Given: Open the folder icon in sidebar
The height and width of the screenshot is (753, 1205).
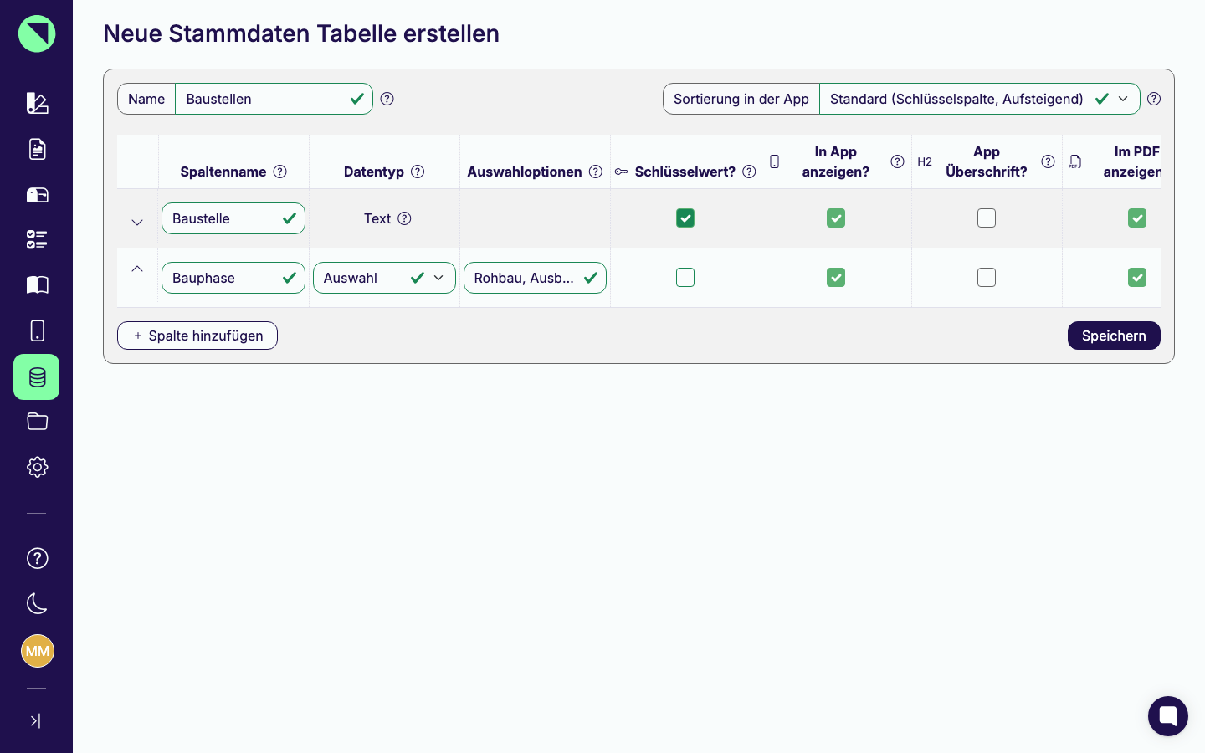Looking at the screenshot, I should click(37, 421).
